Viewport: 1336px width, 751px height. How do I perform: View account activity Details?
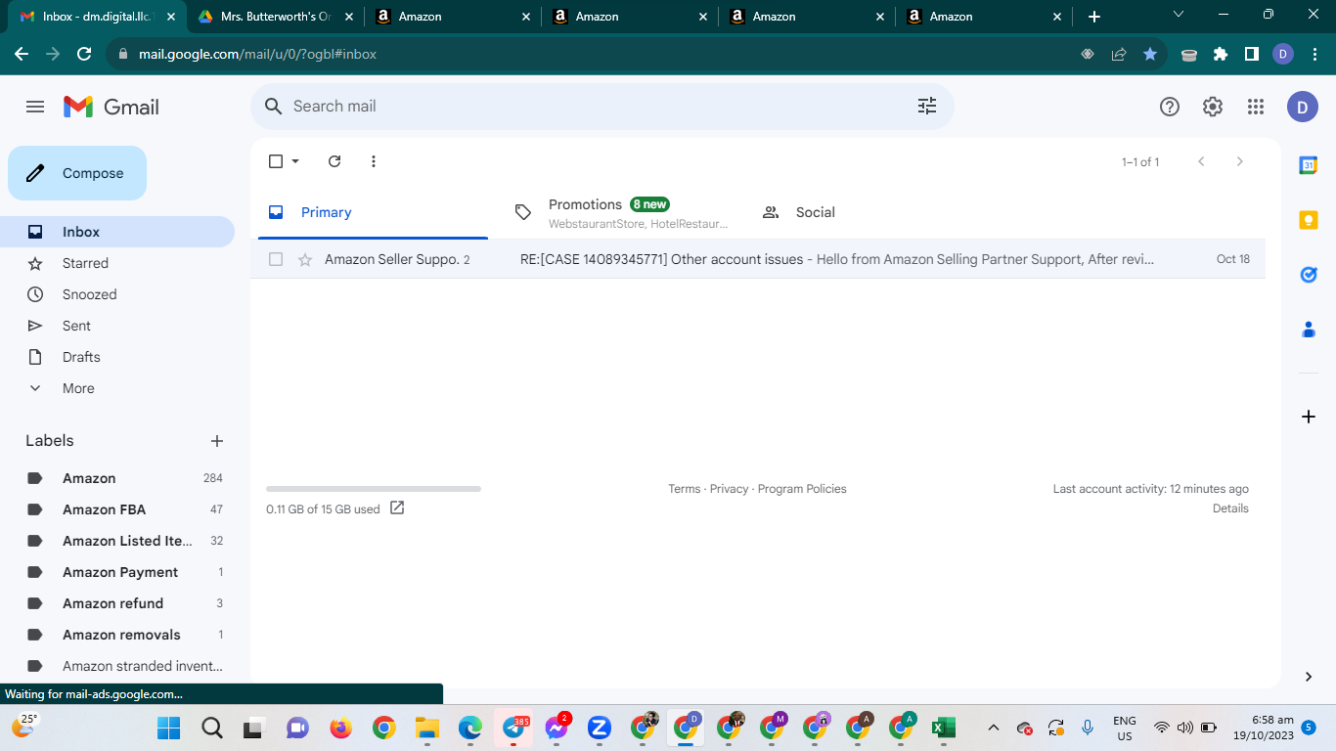click(1230, 508)
